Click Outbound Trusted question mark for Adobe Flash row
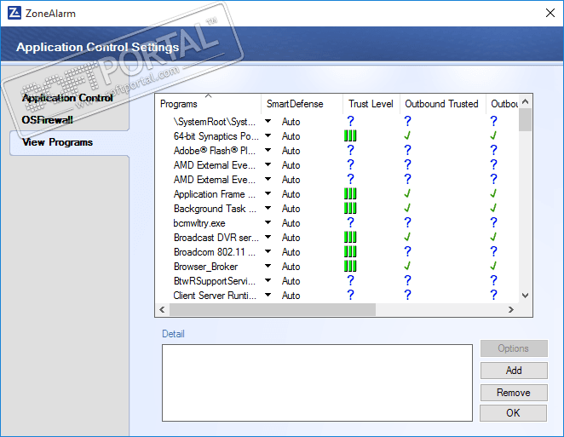 (x=407, y=150)
